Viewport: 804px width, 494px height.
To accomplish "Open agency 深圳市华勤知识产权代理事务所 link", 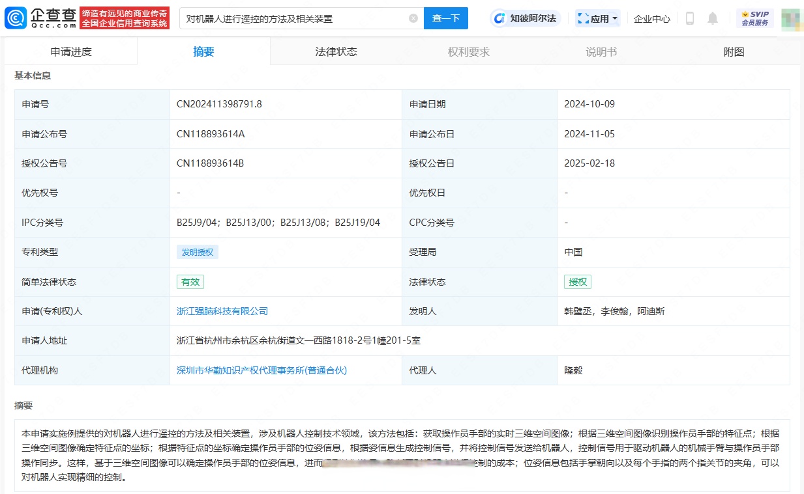I will coord(261,370).
